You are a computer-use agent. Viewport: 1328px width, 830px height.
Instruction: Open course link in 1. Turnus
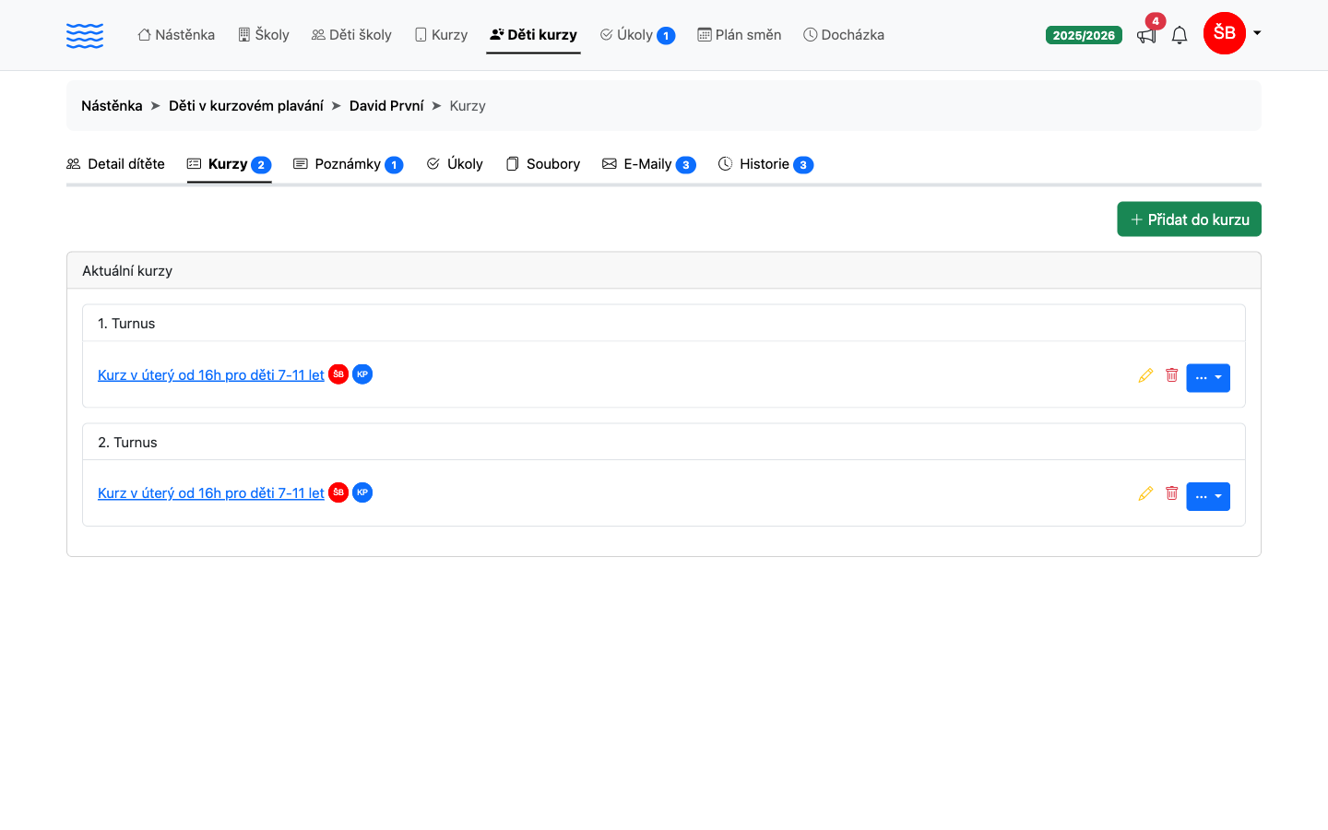coord(211,375)
